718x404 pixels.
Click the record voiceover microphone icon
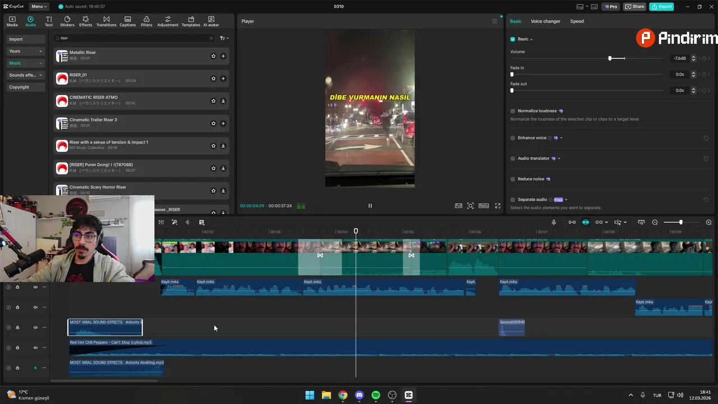[554, 222]
